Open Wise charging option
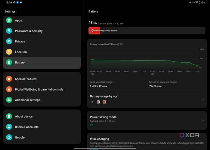The image size is (210, 150). [x=147, y=141]
